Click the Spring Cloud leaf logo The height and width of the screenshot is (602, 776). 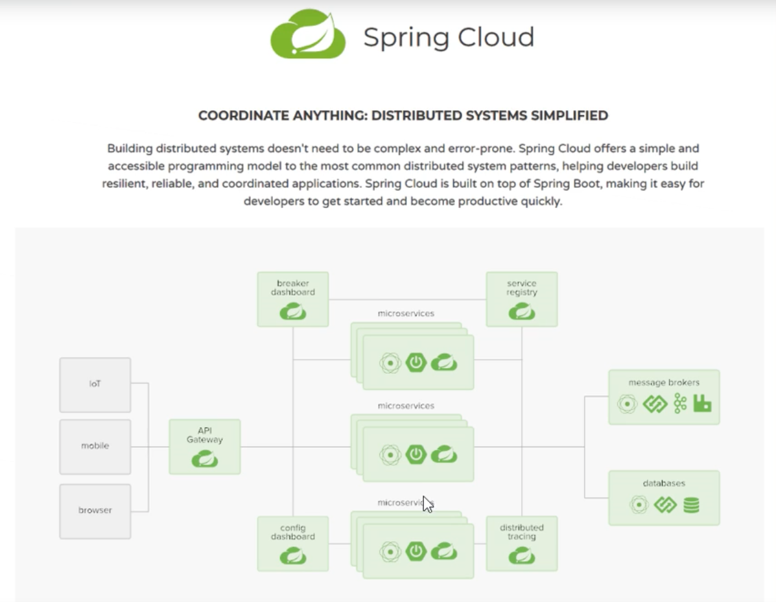(x=308, y=34)
